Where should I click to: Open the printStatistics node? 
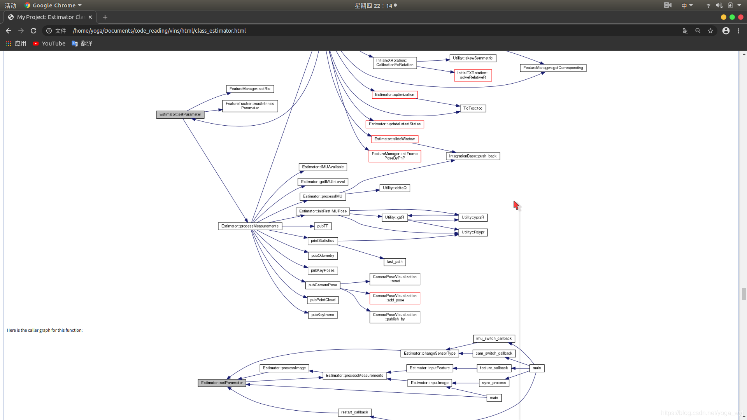tap(323, 241)
